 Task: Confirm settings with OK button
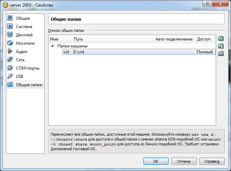156,161
